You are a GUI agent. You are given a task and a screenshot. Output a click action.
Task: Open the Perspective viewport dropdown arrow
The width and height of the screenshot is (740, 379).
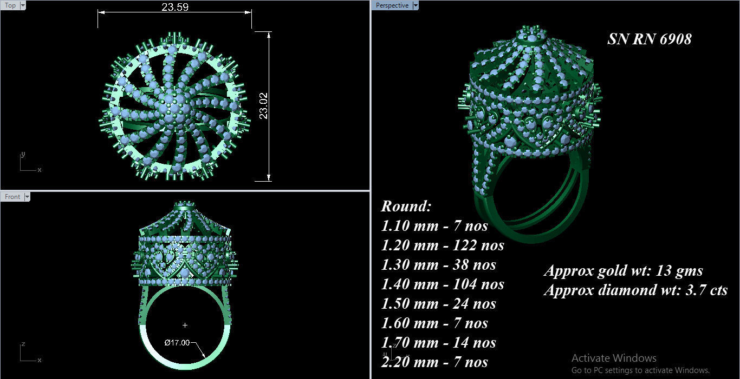[x=416, y=5]
